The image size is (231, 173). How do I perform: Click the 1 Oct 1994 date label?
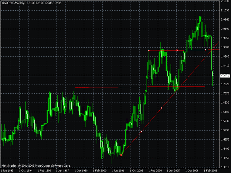26,171
